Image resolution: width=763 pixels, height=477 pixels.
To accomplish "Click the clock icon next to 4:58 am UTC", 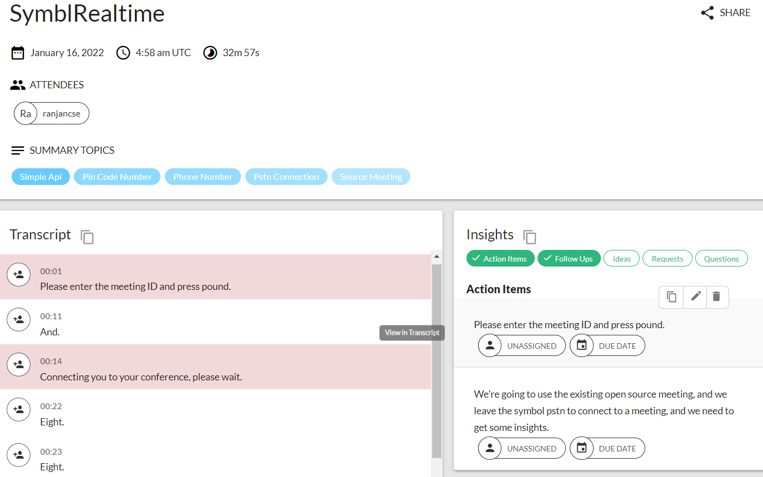I will click(x=123, y=52).
